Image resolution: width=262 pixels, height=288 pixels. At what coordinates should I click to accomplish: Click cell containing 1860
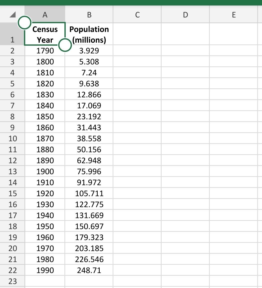coord(45,128)
